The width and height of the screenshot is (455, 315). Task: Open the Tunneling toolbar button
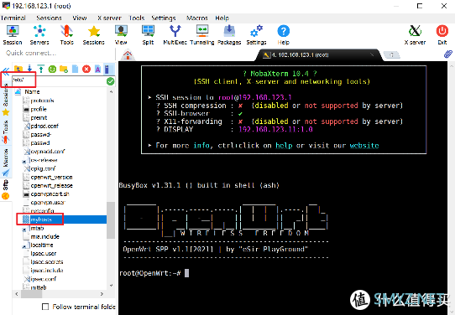point(202,34)
